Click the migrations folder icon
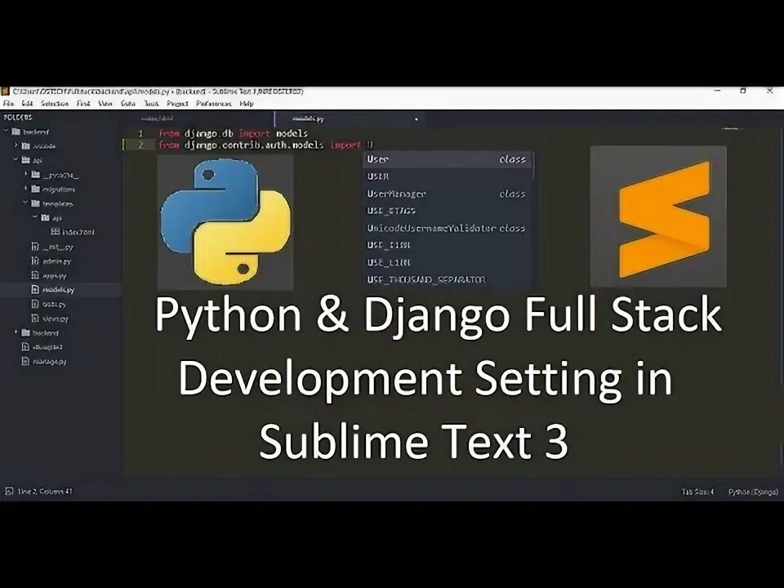This screenshot has width=784, height=588. [35, 189]
